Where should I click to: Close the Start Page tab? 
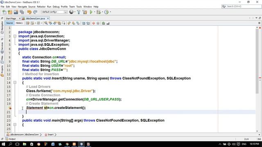point(20,18)
